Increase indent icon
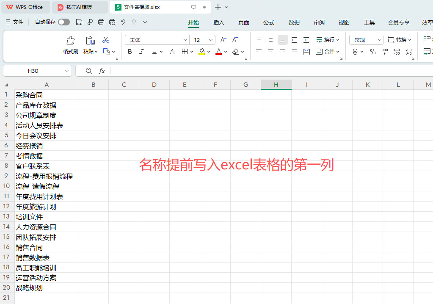 [306, 40]
